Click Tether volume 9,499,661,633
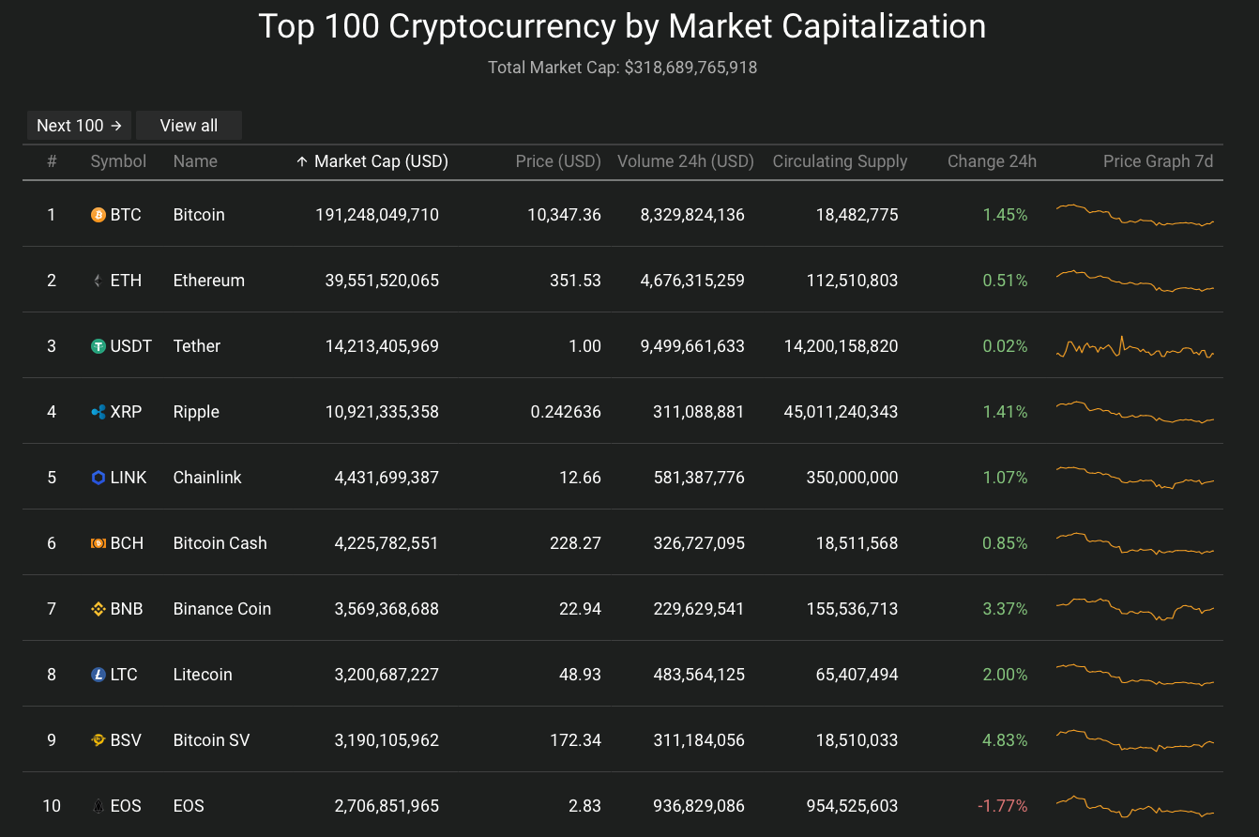The image size is (1259, 837). coord(692,346)
